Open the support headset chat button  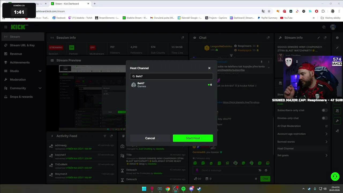coord(335,176)
